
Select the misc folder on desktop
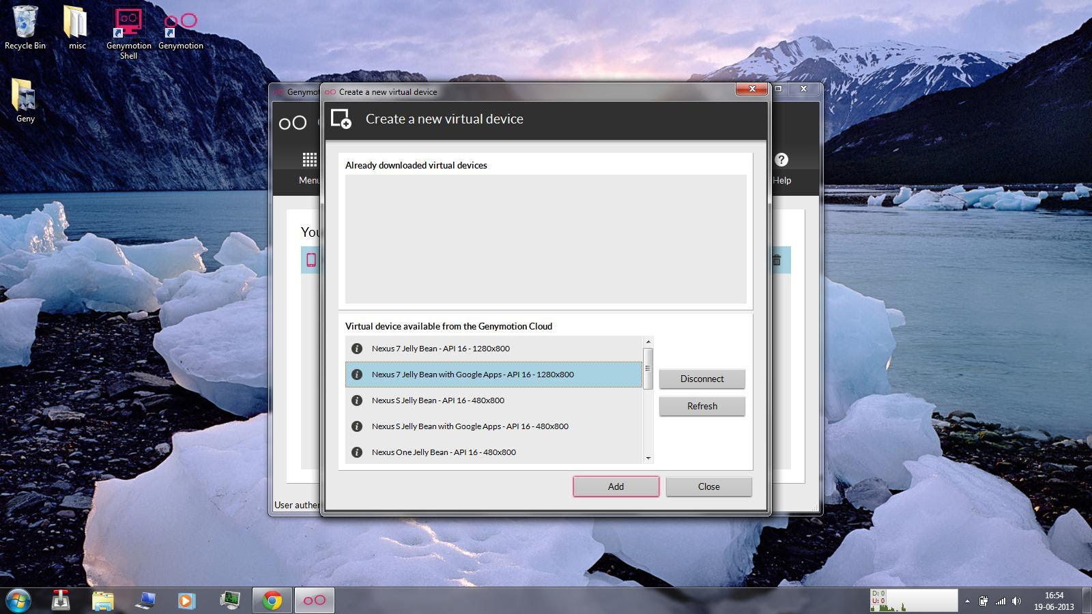(76, 27)
